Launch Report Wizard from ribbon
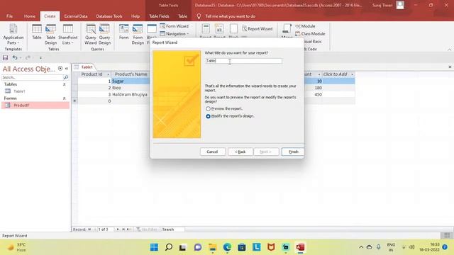This screenshot has width=454, height=255. 257,28
